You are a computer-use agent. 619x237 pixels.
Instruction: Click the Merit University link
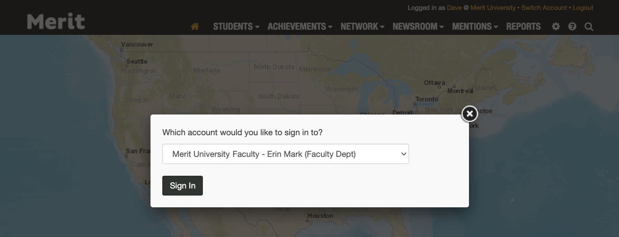493,8
